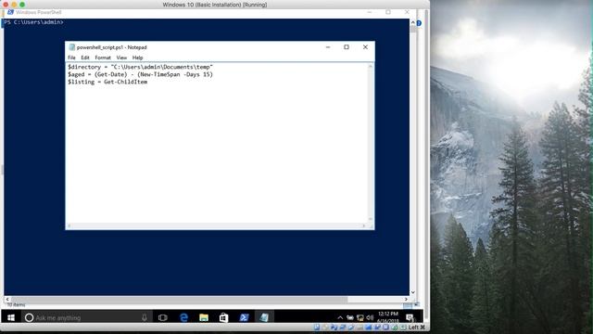Click PowerShell horizontal scrollbar right arrow
593x334 pixels.
(x=406, y=299)
